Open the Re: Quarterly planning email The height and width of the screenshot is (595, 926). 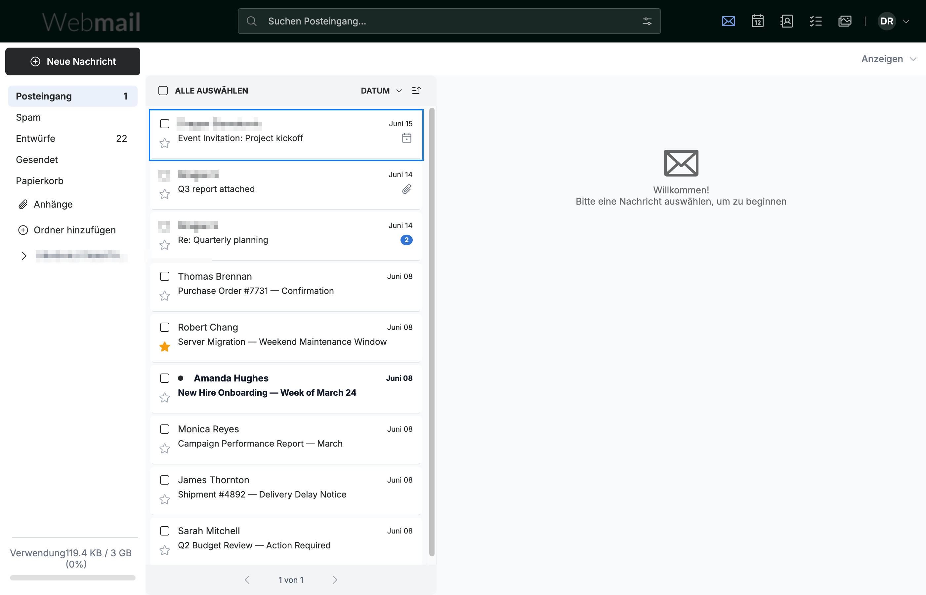[x=286, y=236]
